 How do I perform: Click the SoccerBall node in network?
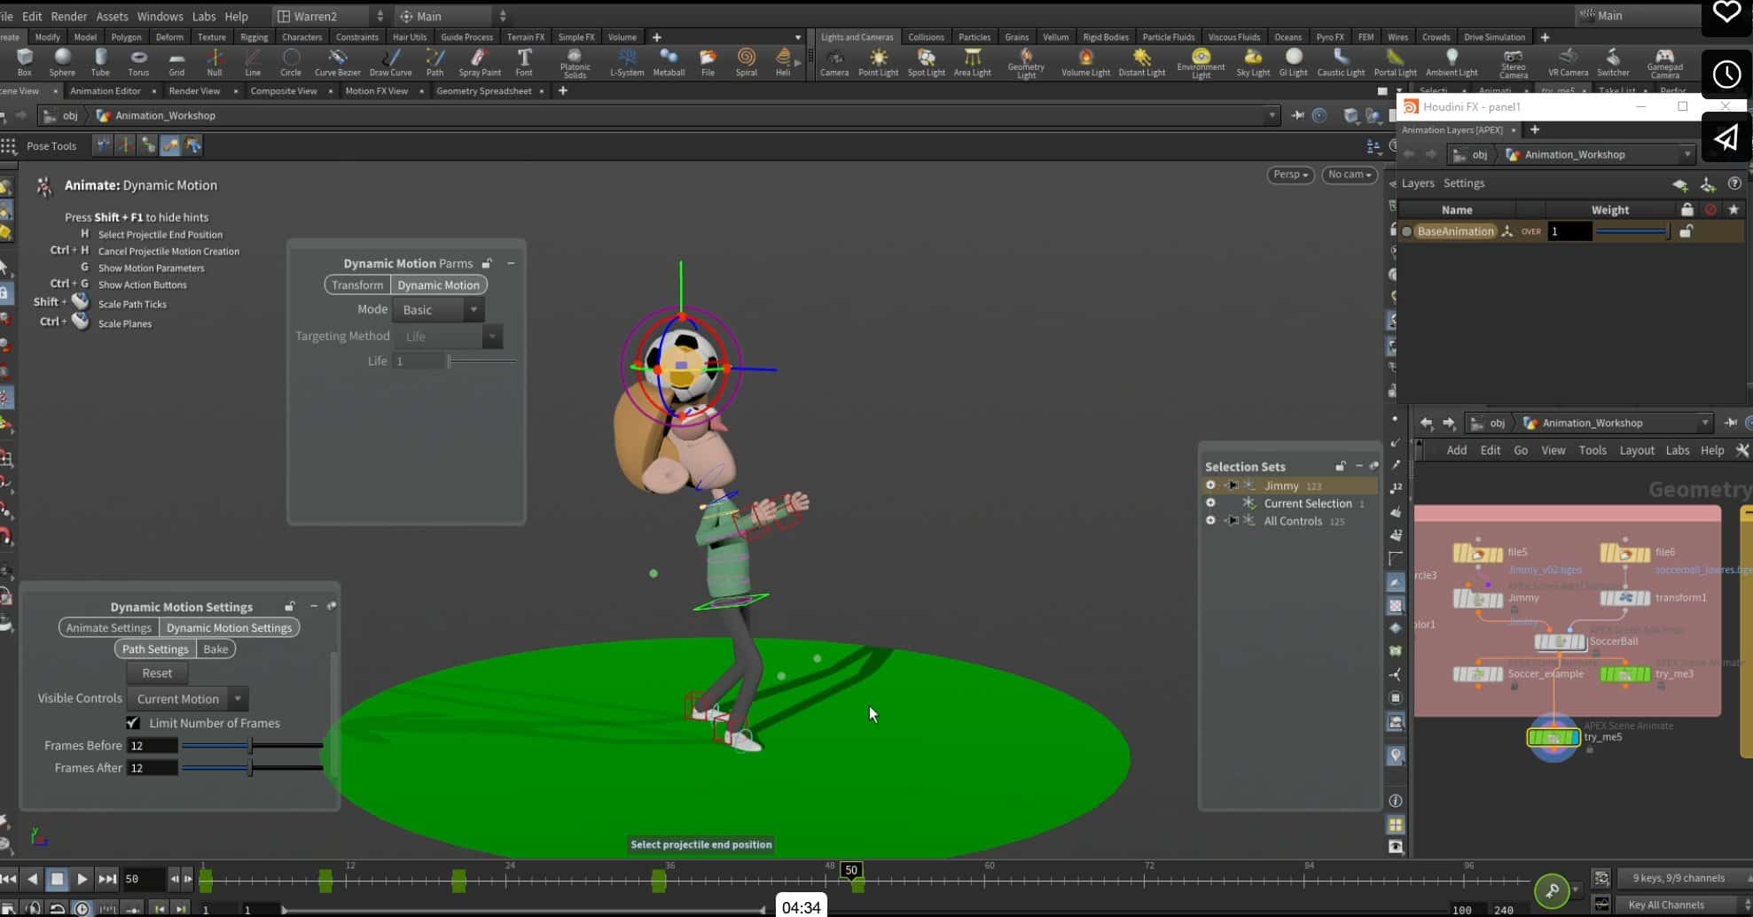1560,641
